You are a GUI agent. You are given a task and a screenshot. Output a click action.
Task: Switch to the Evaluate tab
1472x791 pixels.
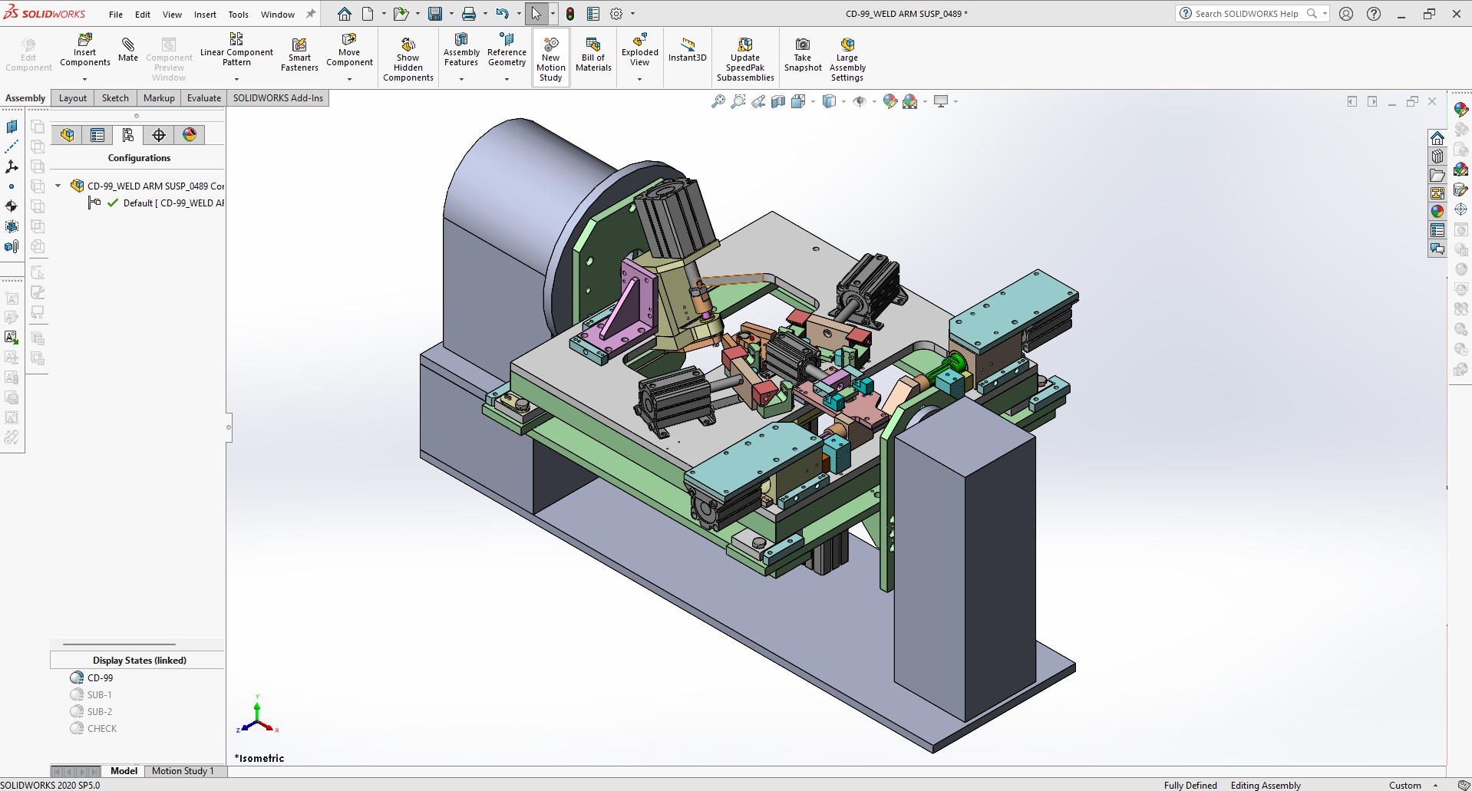pos(204,97)
